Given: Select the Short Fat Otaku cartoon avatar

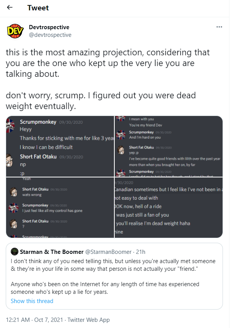Looking at the screenshot, I should (10, 160).
